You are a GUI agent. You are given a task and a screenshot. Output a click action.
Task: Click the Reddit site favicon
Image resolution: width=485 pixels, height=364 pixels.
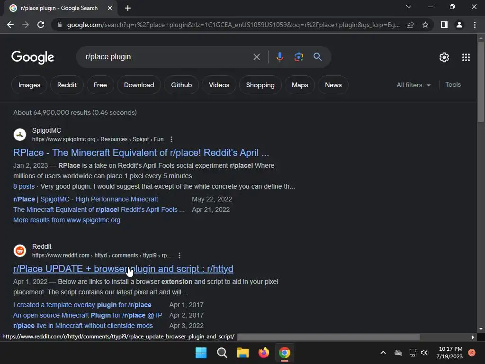point(20,251)
